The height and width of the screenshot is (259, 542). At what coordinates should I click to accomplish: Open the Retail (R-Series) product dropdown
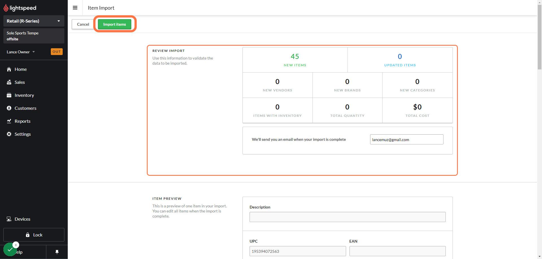[34, 21]
